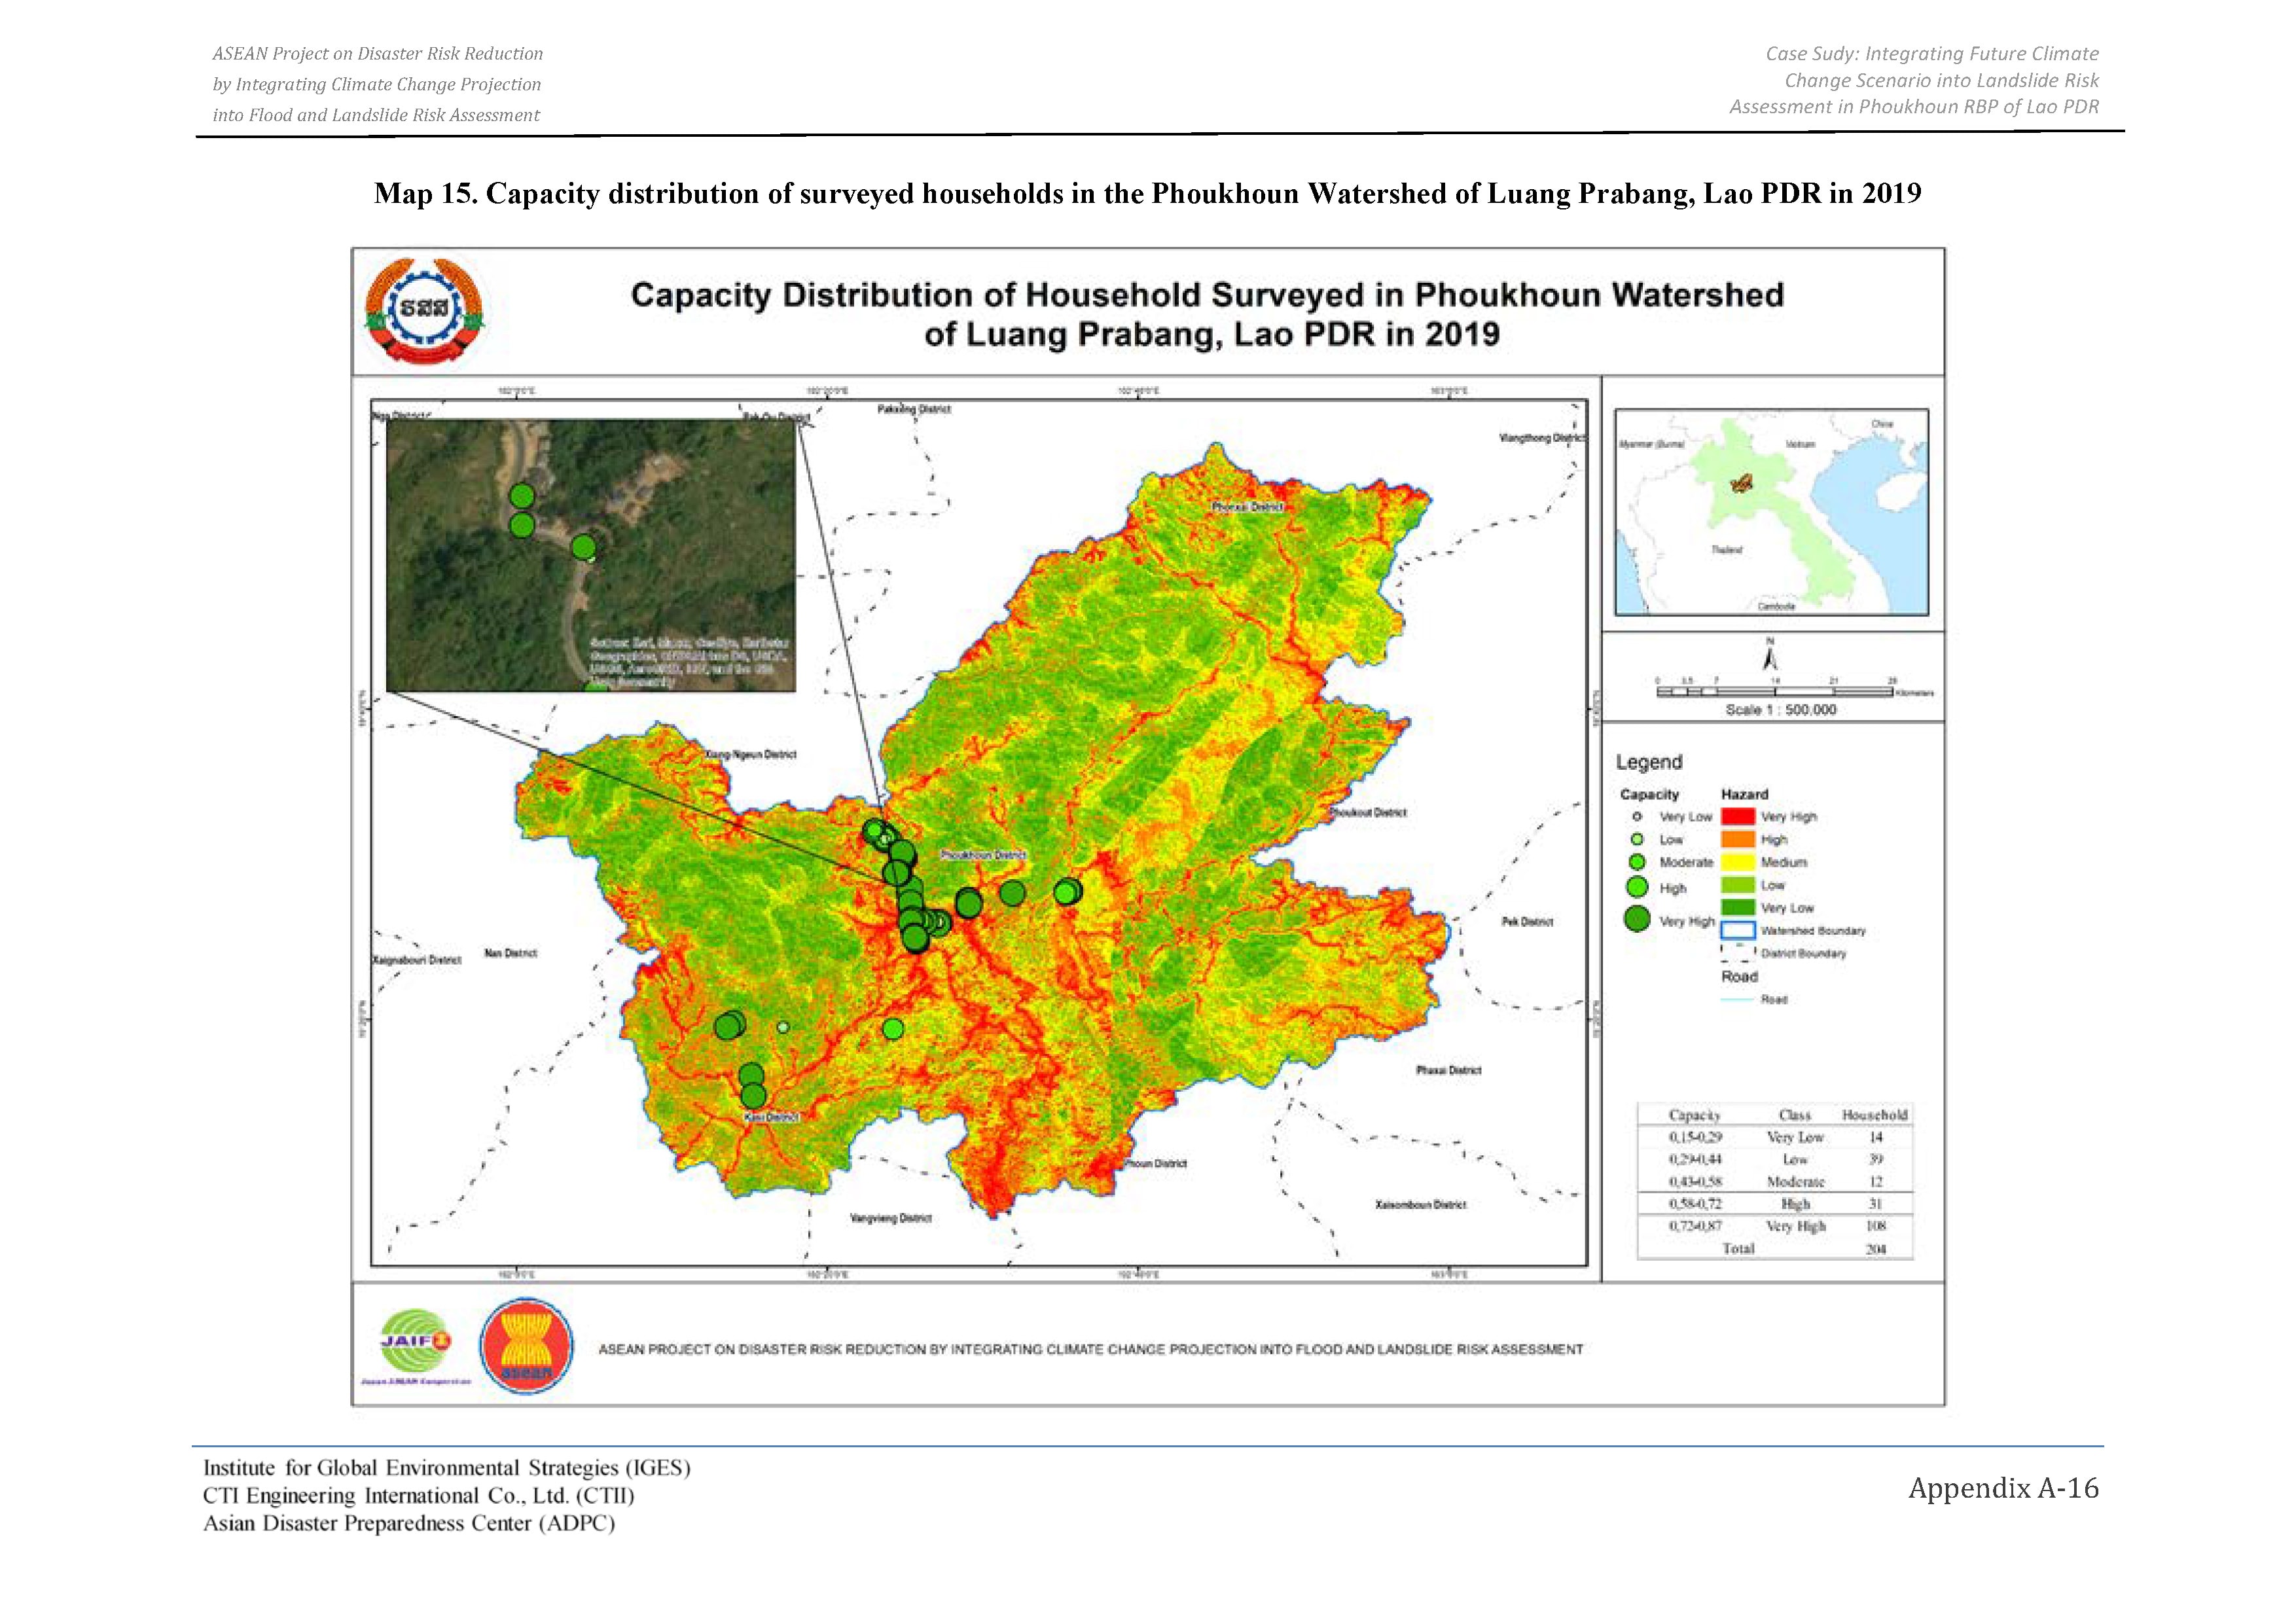Click the Map 15 caption heading

[1147, 194]
